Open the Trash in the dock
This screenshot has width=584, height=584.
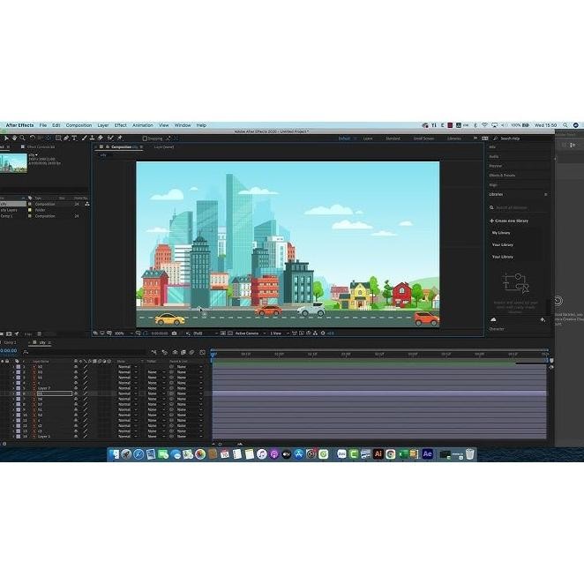coord(469,454)
